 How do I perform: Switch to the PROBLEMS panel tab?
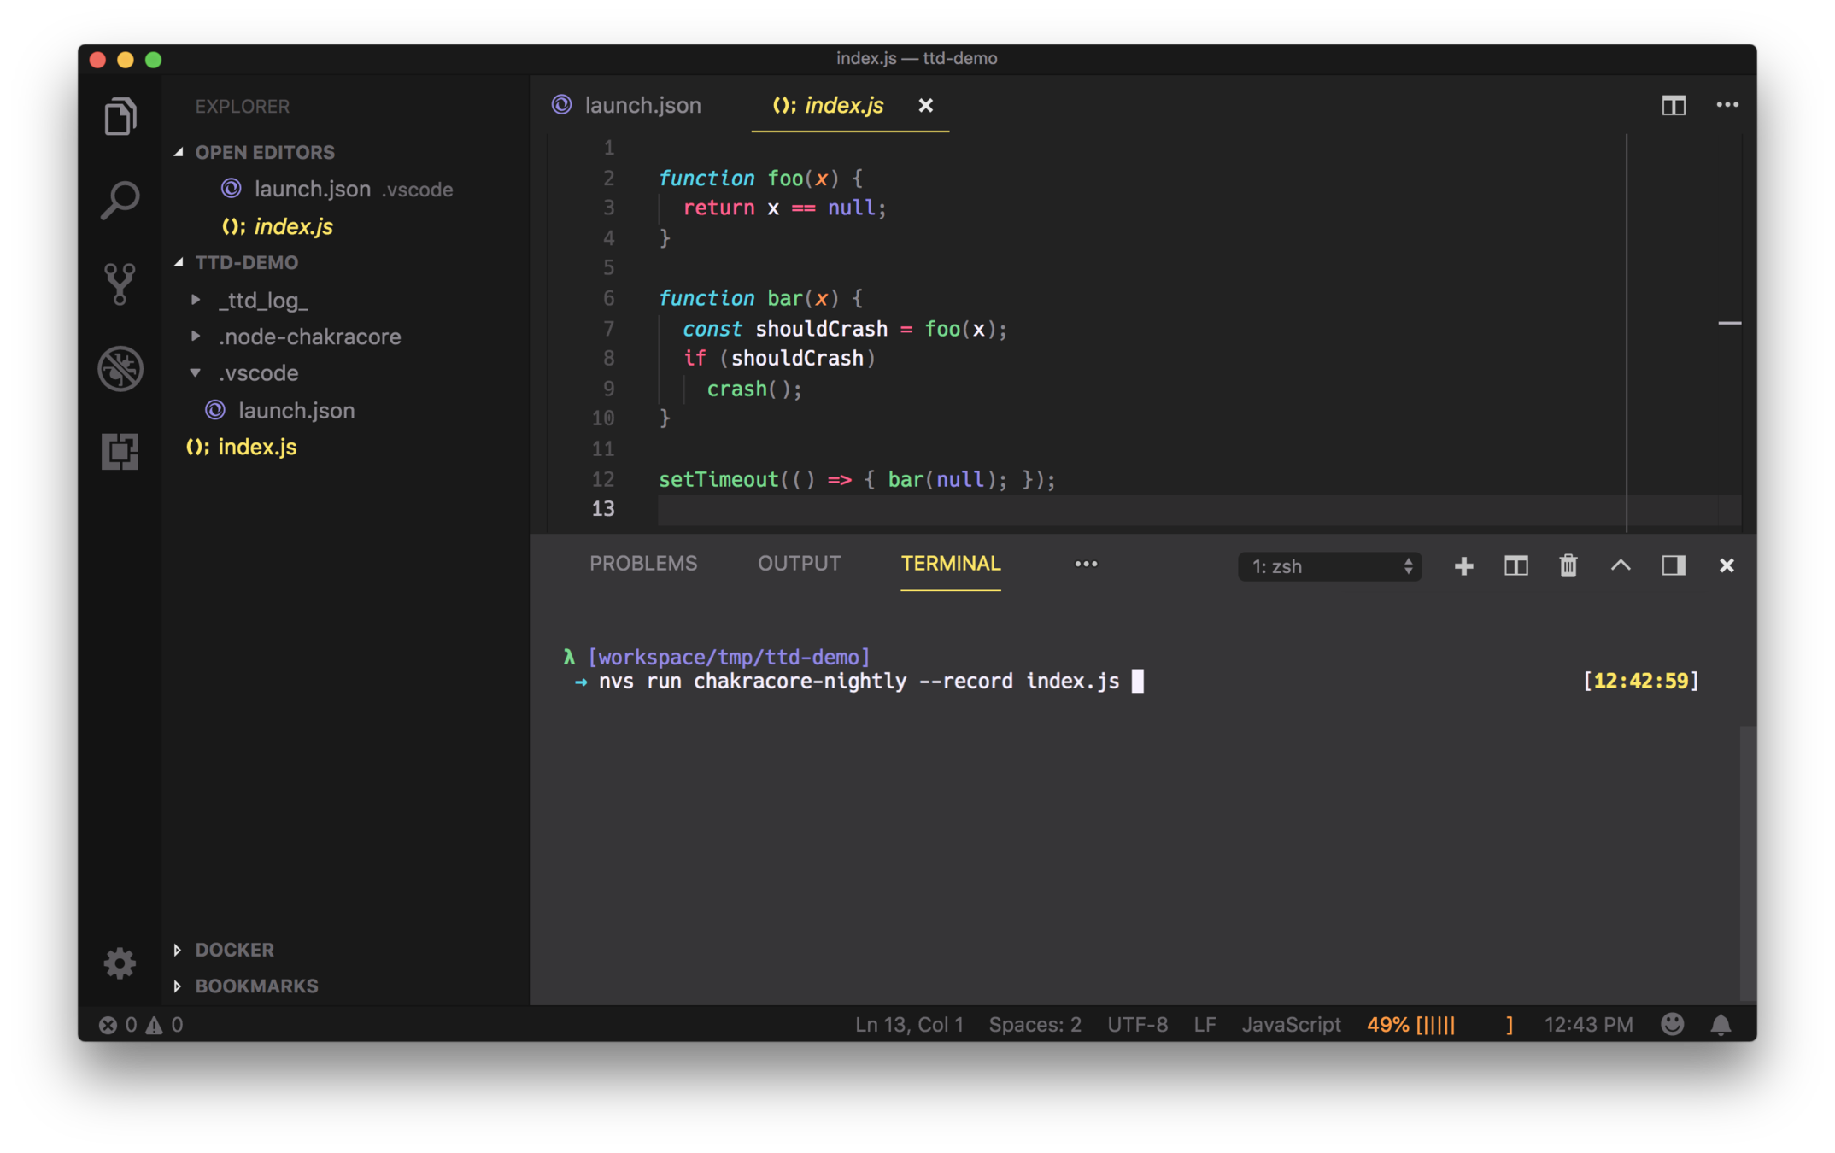[642, 564]
